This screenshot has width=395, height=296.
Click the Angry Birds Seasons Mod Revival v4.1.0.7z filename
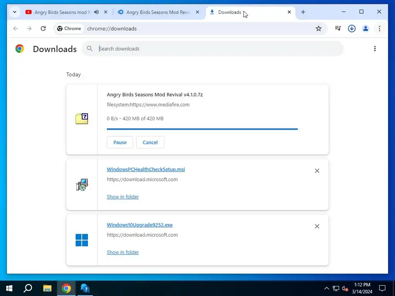click(155, 95)
